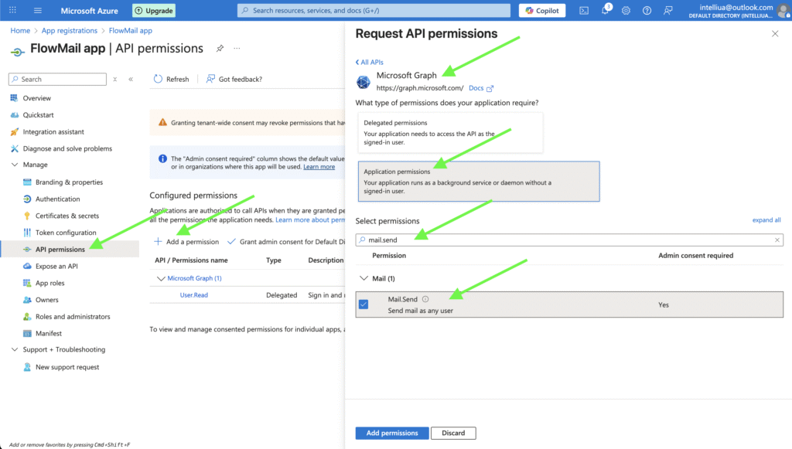Click the Learn more link in info banner

pos(319,167)
